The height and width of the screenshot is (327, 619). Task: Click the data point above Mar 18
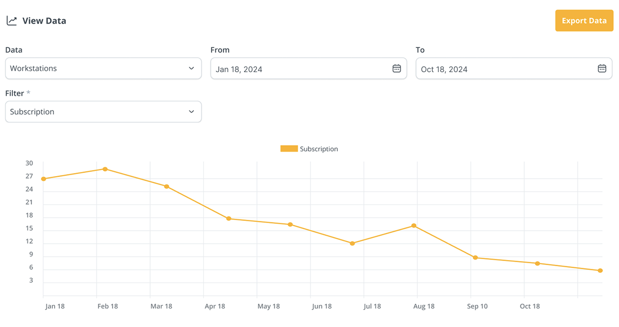pyautogui.click(x=167, y=186)
